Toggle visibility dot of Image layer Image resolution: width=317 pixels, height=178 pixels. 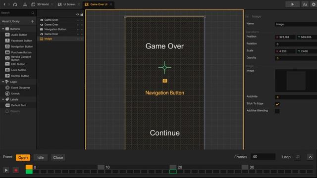click(x=78, y=39)
